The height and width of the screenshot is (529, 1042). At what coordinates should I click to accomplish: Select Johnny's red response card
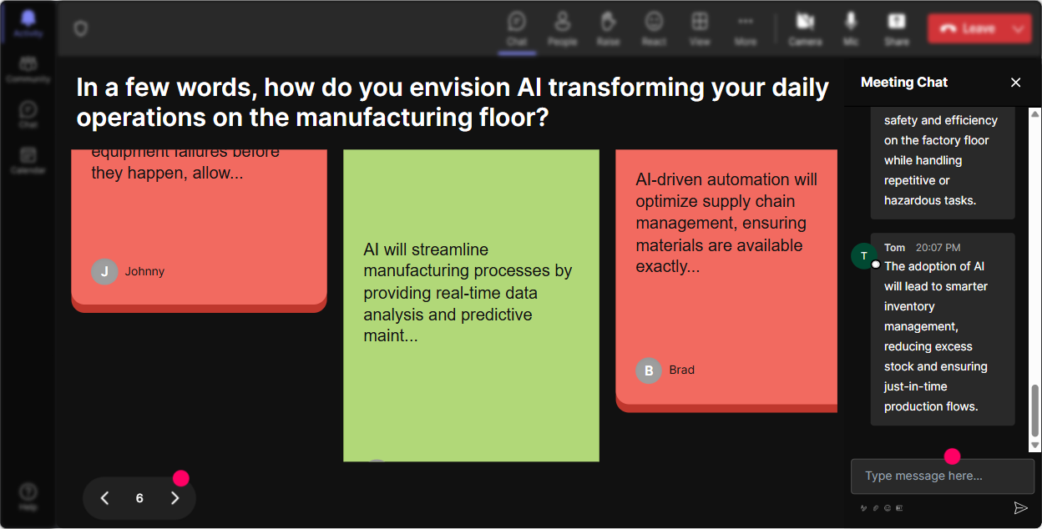pos(199,231)
